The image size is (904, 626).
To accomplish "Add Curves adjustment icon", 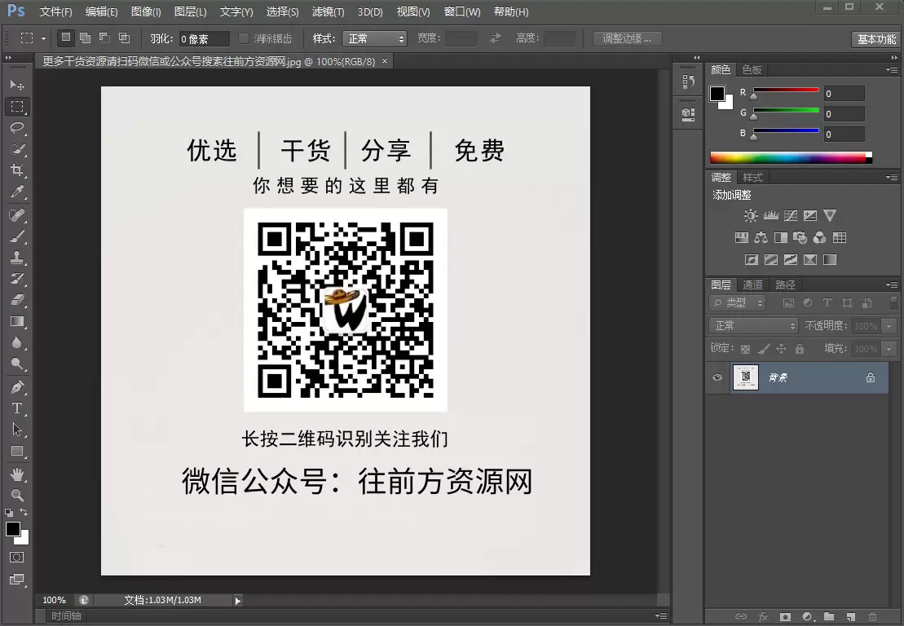I will (x=791, y=215).
